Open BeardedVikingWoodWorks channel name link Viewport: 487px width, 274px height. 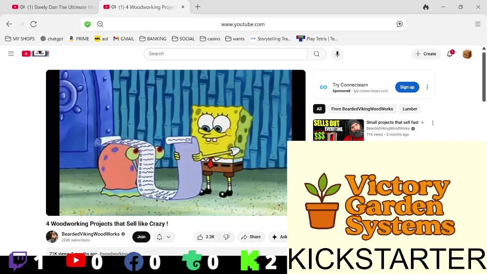coord(91,234)
